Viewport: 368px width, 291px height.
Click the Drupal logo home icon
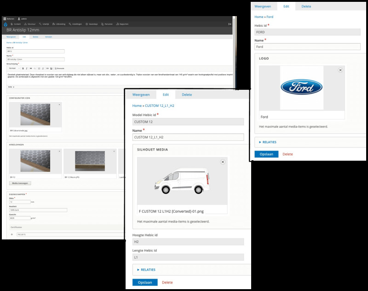click(6, 24)
